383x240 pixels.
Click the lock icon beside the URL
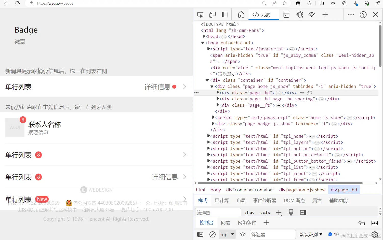click(x=31, y=3)
